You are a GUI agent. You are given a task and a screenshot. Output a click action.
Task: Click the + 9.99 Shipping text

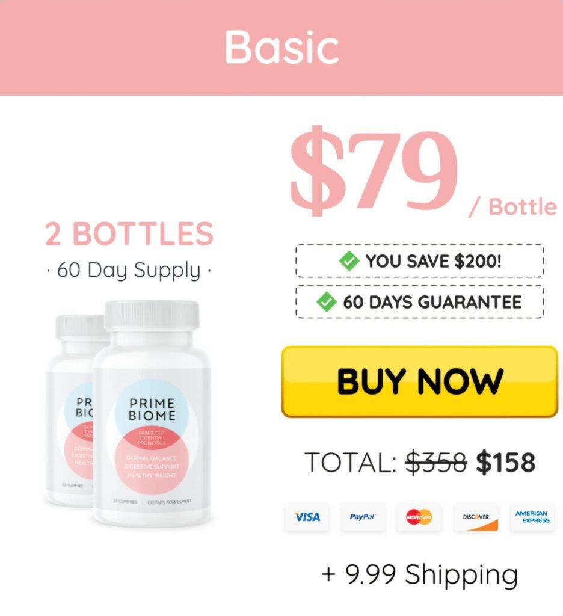pyautogui.click(x=419, y=575)
